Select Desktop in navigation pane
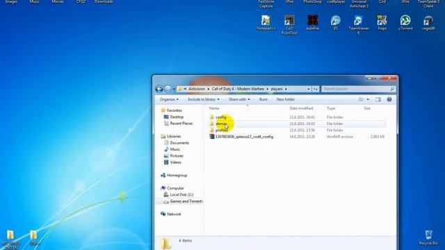Image resolution: width=445 pixels, height=250 pixels. (x=177, y=117)
